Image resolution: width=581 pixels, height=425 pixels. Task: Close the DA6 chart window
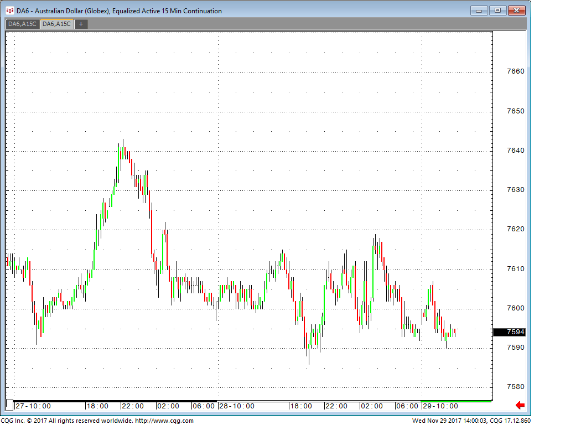tap(516, 11)
